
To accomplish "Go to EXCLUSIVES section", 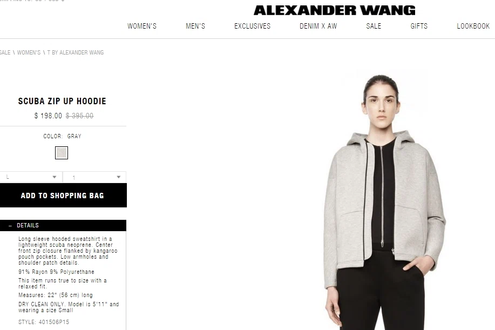I will click(252, 26).
